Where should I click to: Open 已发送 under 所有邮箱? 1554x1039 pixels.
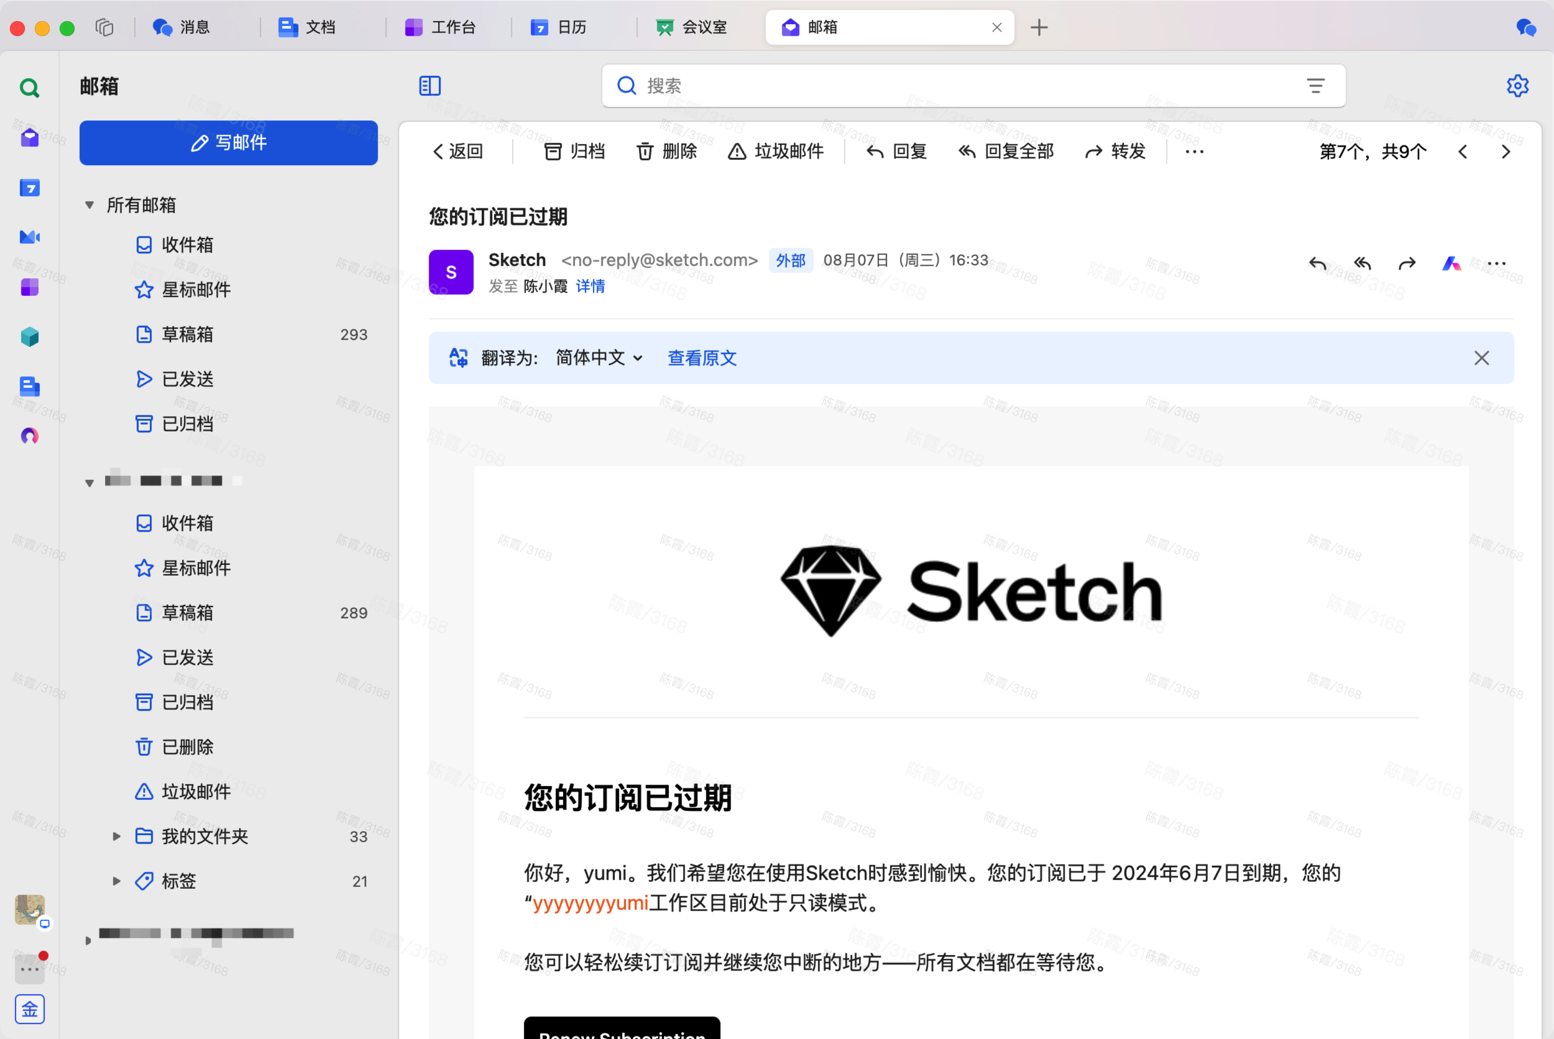pos(229,379)
